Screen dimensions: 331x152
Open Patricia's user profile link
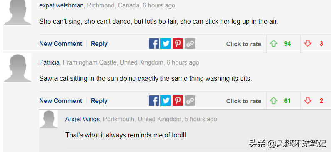coord(49,62)
